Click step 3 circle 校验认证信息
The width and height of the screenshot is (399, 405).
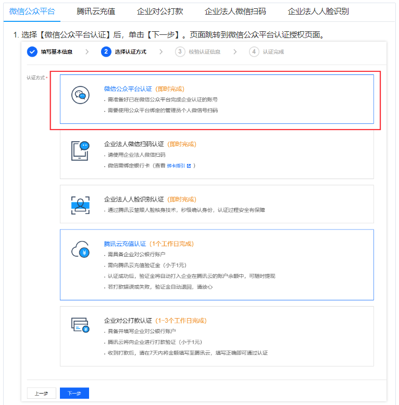180,52
